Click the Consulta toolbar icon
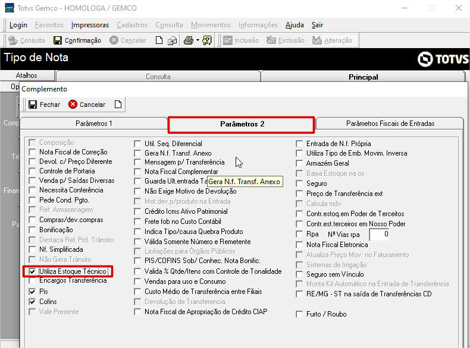 click(13, 40)
